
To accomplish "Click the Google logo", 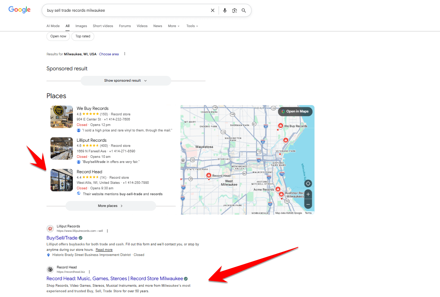I will [x=19, y=10].
